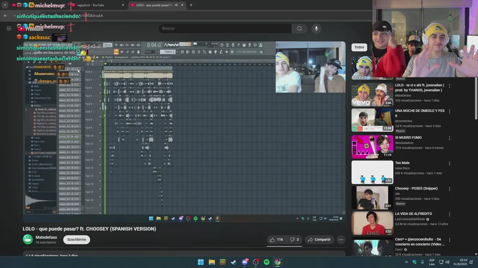Open the OBS icon on the taskbar
Screen dimensions: 478x268
[x=255, y=262]
